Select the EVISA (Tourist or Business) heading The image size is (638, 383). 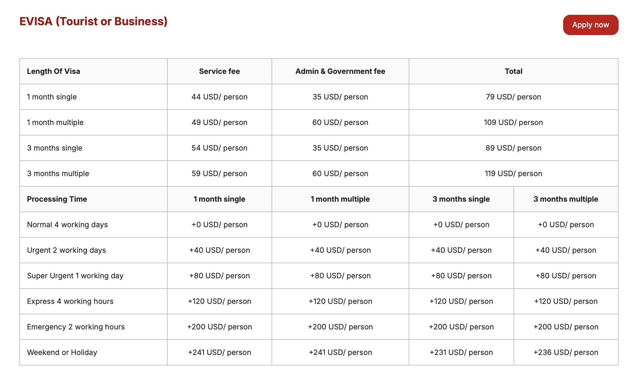click(x=93, y=21)
